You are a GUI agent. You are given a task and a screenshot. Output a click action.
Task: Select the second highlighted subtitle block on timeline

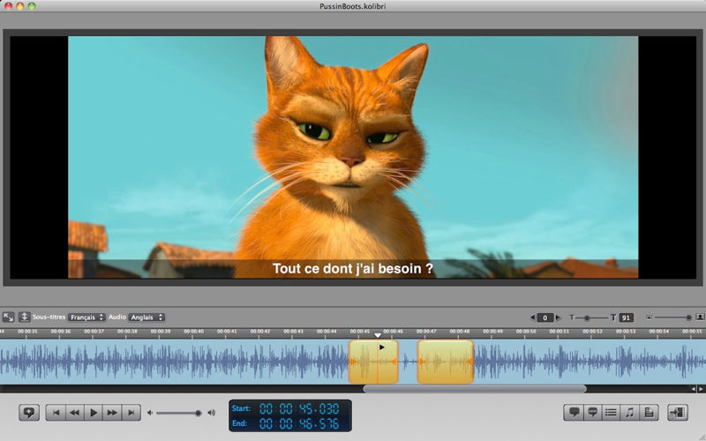(x=445, y=362)
